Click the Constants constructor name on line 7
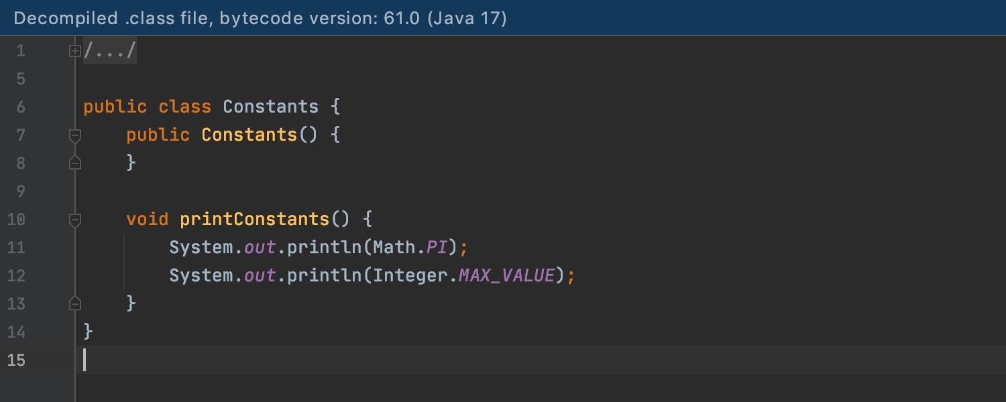1006x402 pixels. [x=249, y=135]
